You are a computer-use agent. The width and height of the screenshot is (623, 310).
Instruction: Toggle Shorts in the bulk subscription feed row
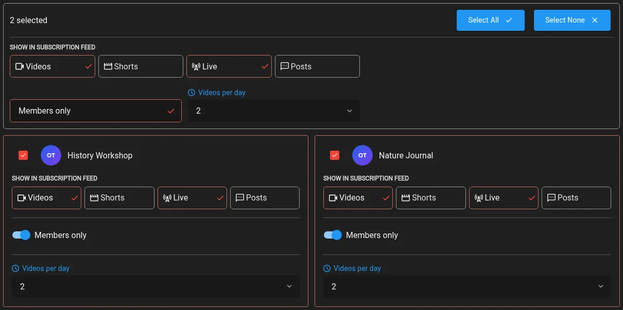coord(141,66)
